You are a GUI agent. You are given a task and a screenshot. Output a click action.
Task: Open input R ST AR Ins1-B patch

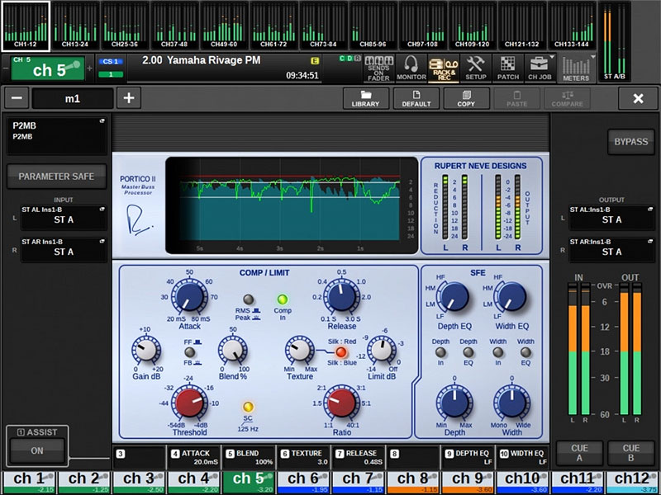(64, 250)
